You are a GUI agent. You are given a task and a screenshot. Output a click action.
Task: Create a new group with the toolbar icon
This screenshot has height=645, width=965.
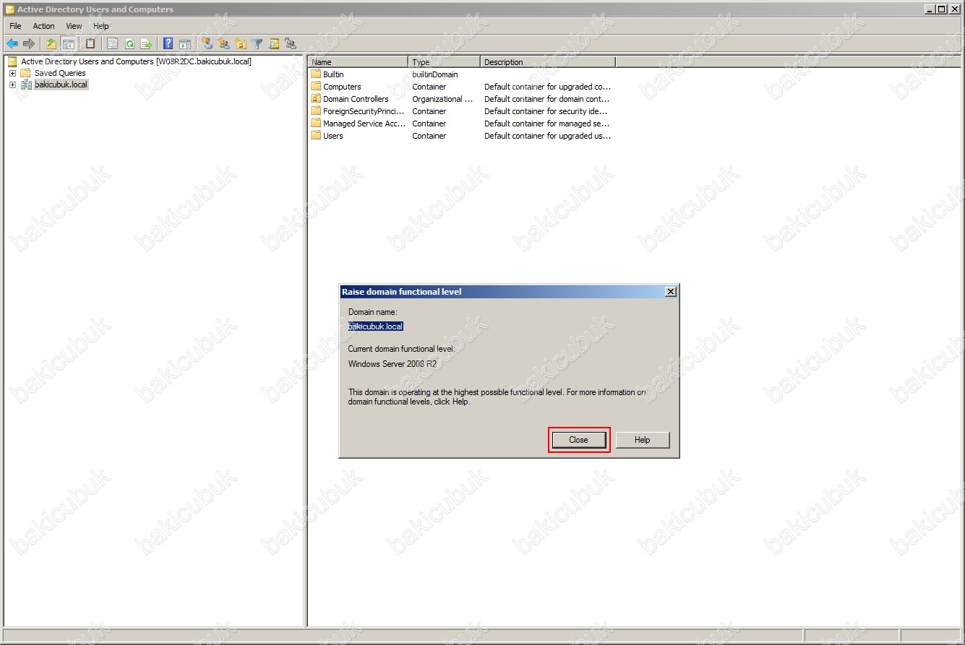[224, 44]
